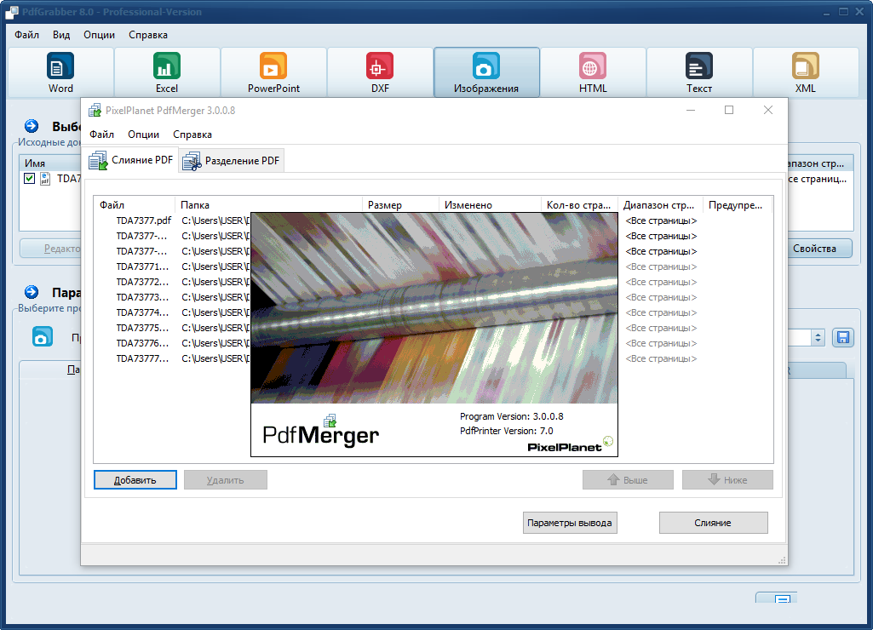
Task: Open the Файл menu in PdfMerger
Action: [x=102, y=135]
